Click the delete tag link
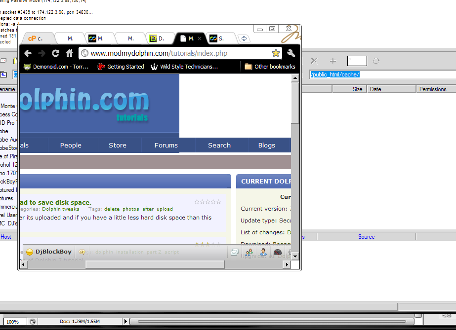Screen dimensions: 456x330 pyautogui.click(x=112, y=209)
